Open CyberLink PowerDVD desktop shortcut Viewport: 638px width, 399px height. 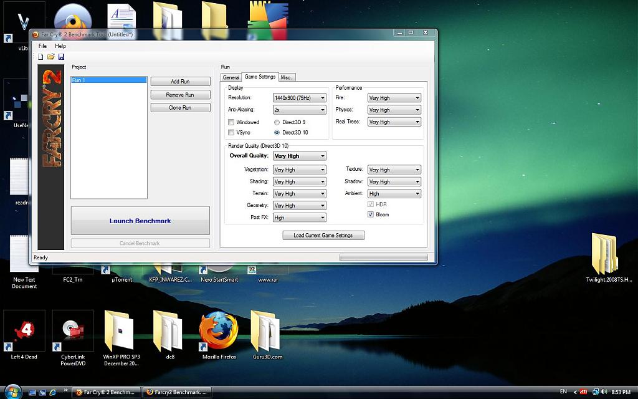(x=73, y=338)
